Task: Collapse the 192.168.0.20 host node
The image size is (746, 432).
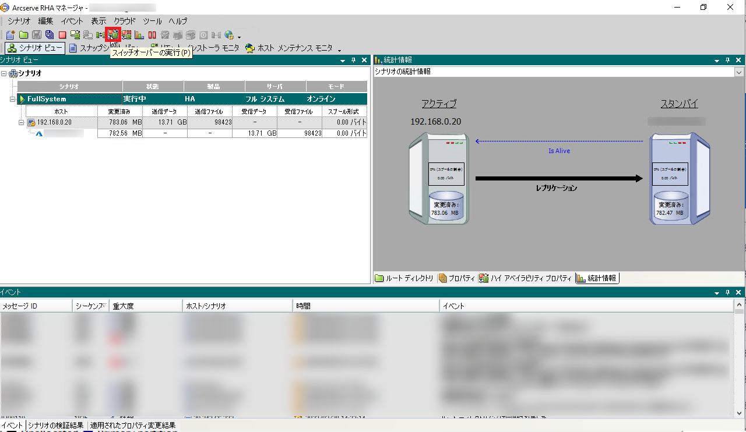Action: tap(21, 122)
